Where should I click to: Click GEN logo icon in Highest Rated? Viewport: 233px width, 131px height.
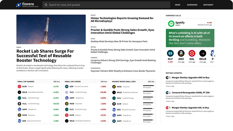114,110
